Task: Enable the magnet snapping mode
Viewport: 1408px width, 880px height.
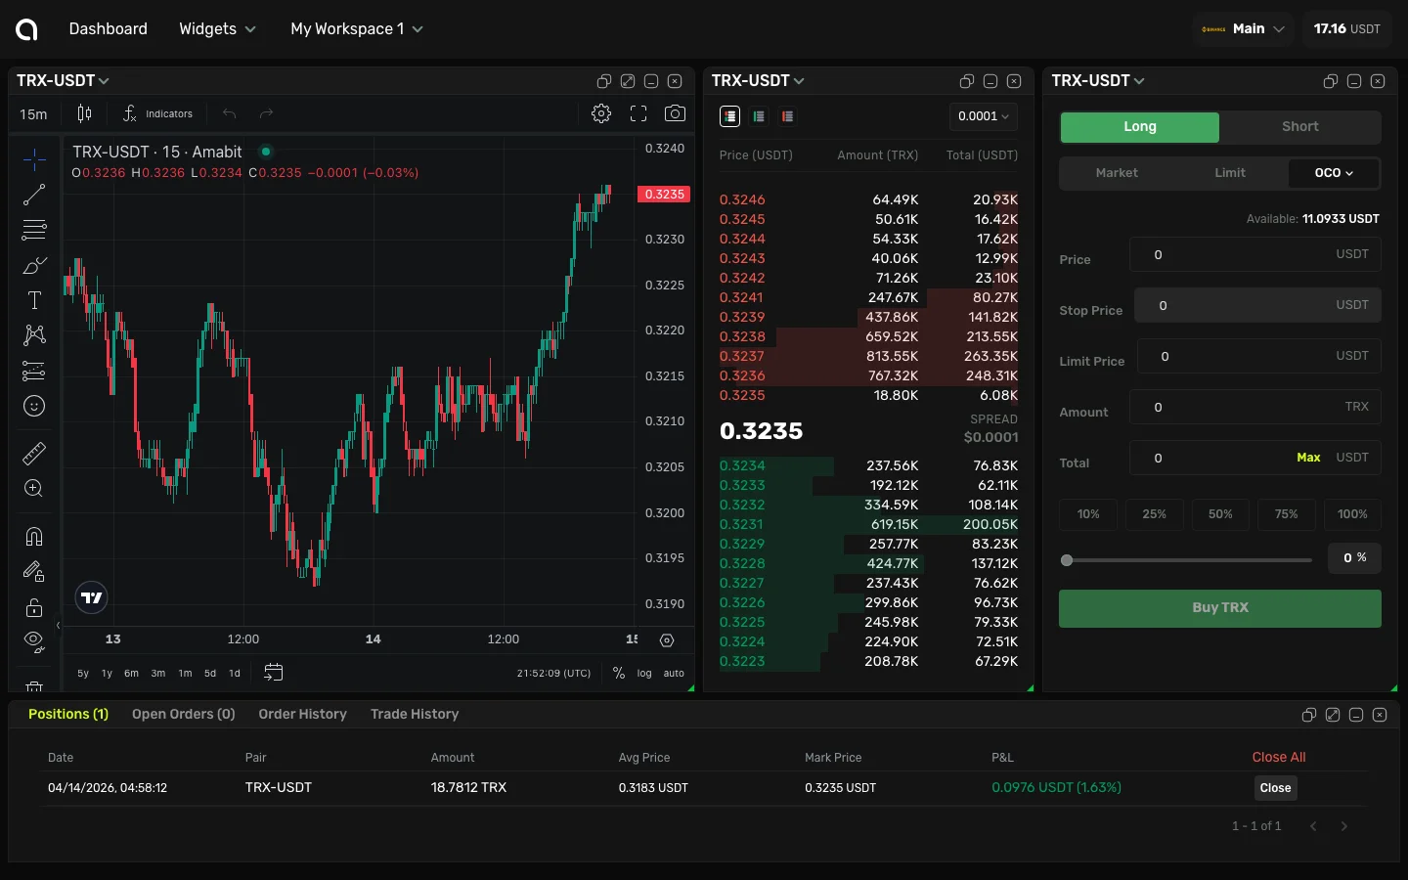Action: click(x=33, y=537)
